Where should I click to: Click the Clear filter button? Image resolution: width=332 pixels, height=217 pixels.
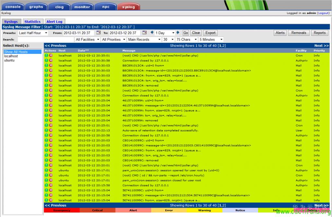[196, 33]
